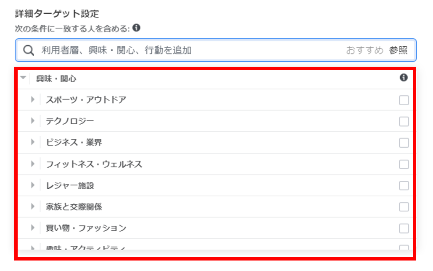Expand スポーツ・アウトドア subcategory arrow

[x=33, y=99]
